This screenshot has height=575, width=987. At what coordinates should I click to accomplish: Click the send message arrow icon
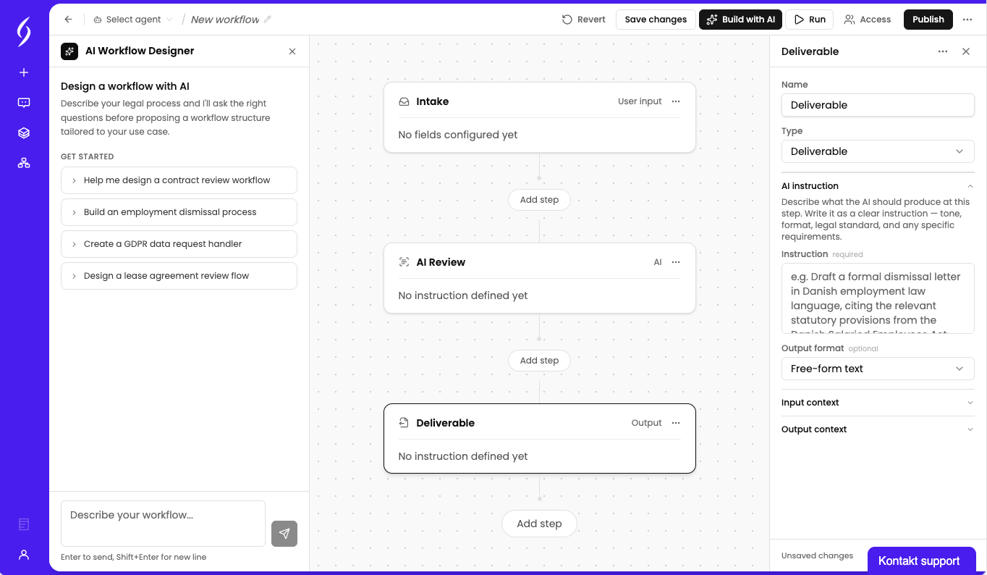[x=284, y=534]
